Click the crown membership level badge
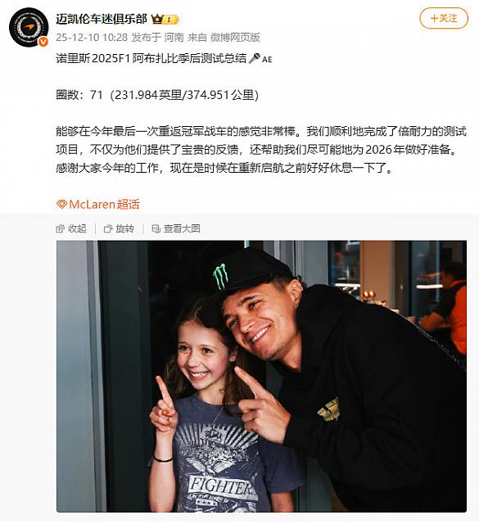This screenshot has width=479, height=524. (x=165, y=20)
